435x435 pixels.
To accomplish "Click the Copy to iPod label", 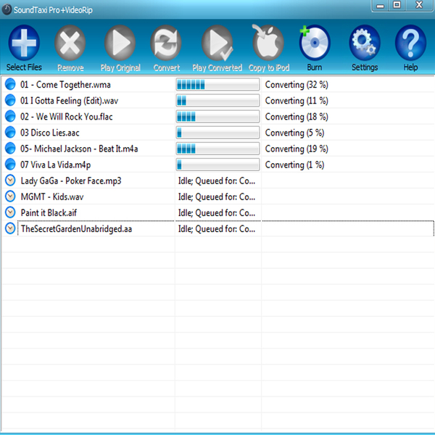I will (269, 68).
